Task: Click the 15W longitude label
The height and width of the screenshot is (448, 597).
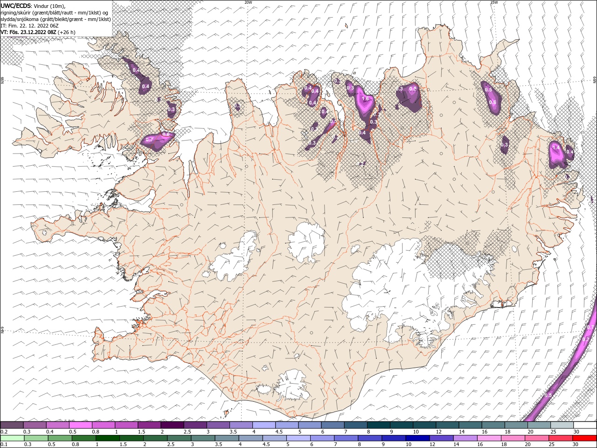Action: point(494,2)
